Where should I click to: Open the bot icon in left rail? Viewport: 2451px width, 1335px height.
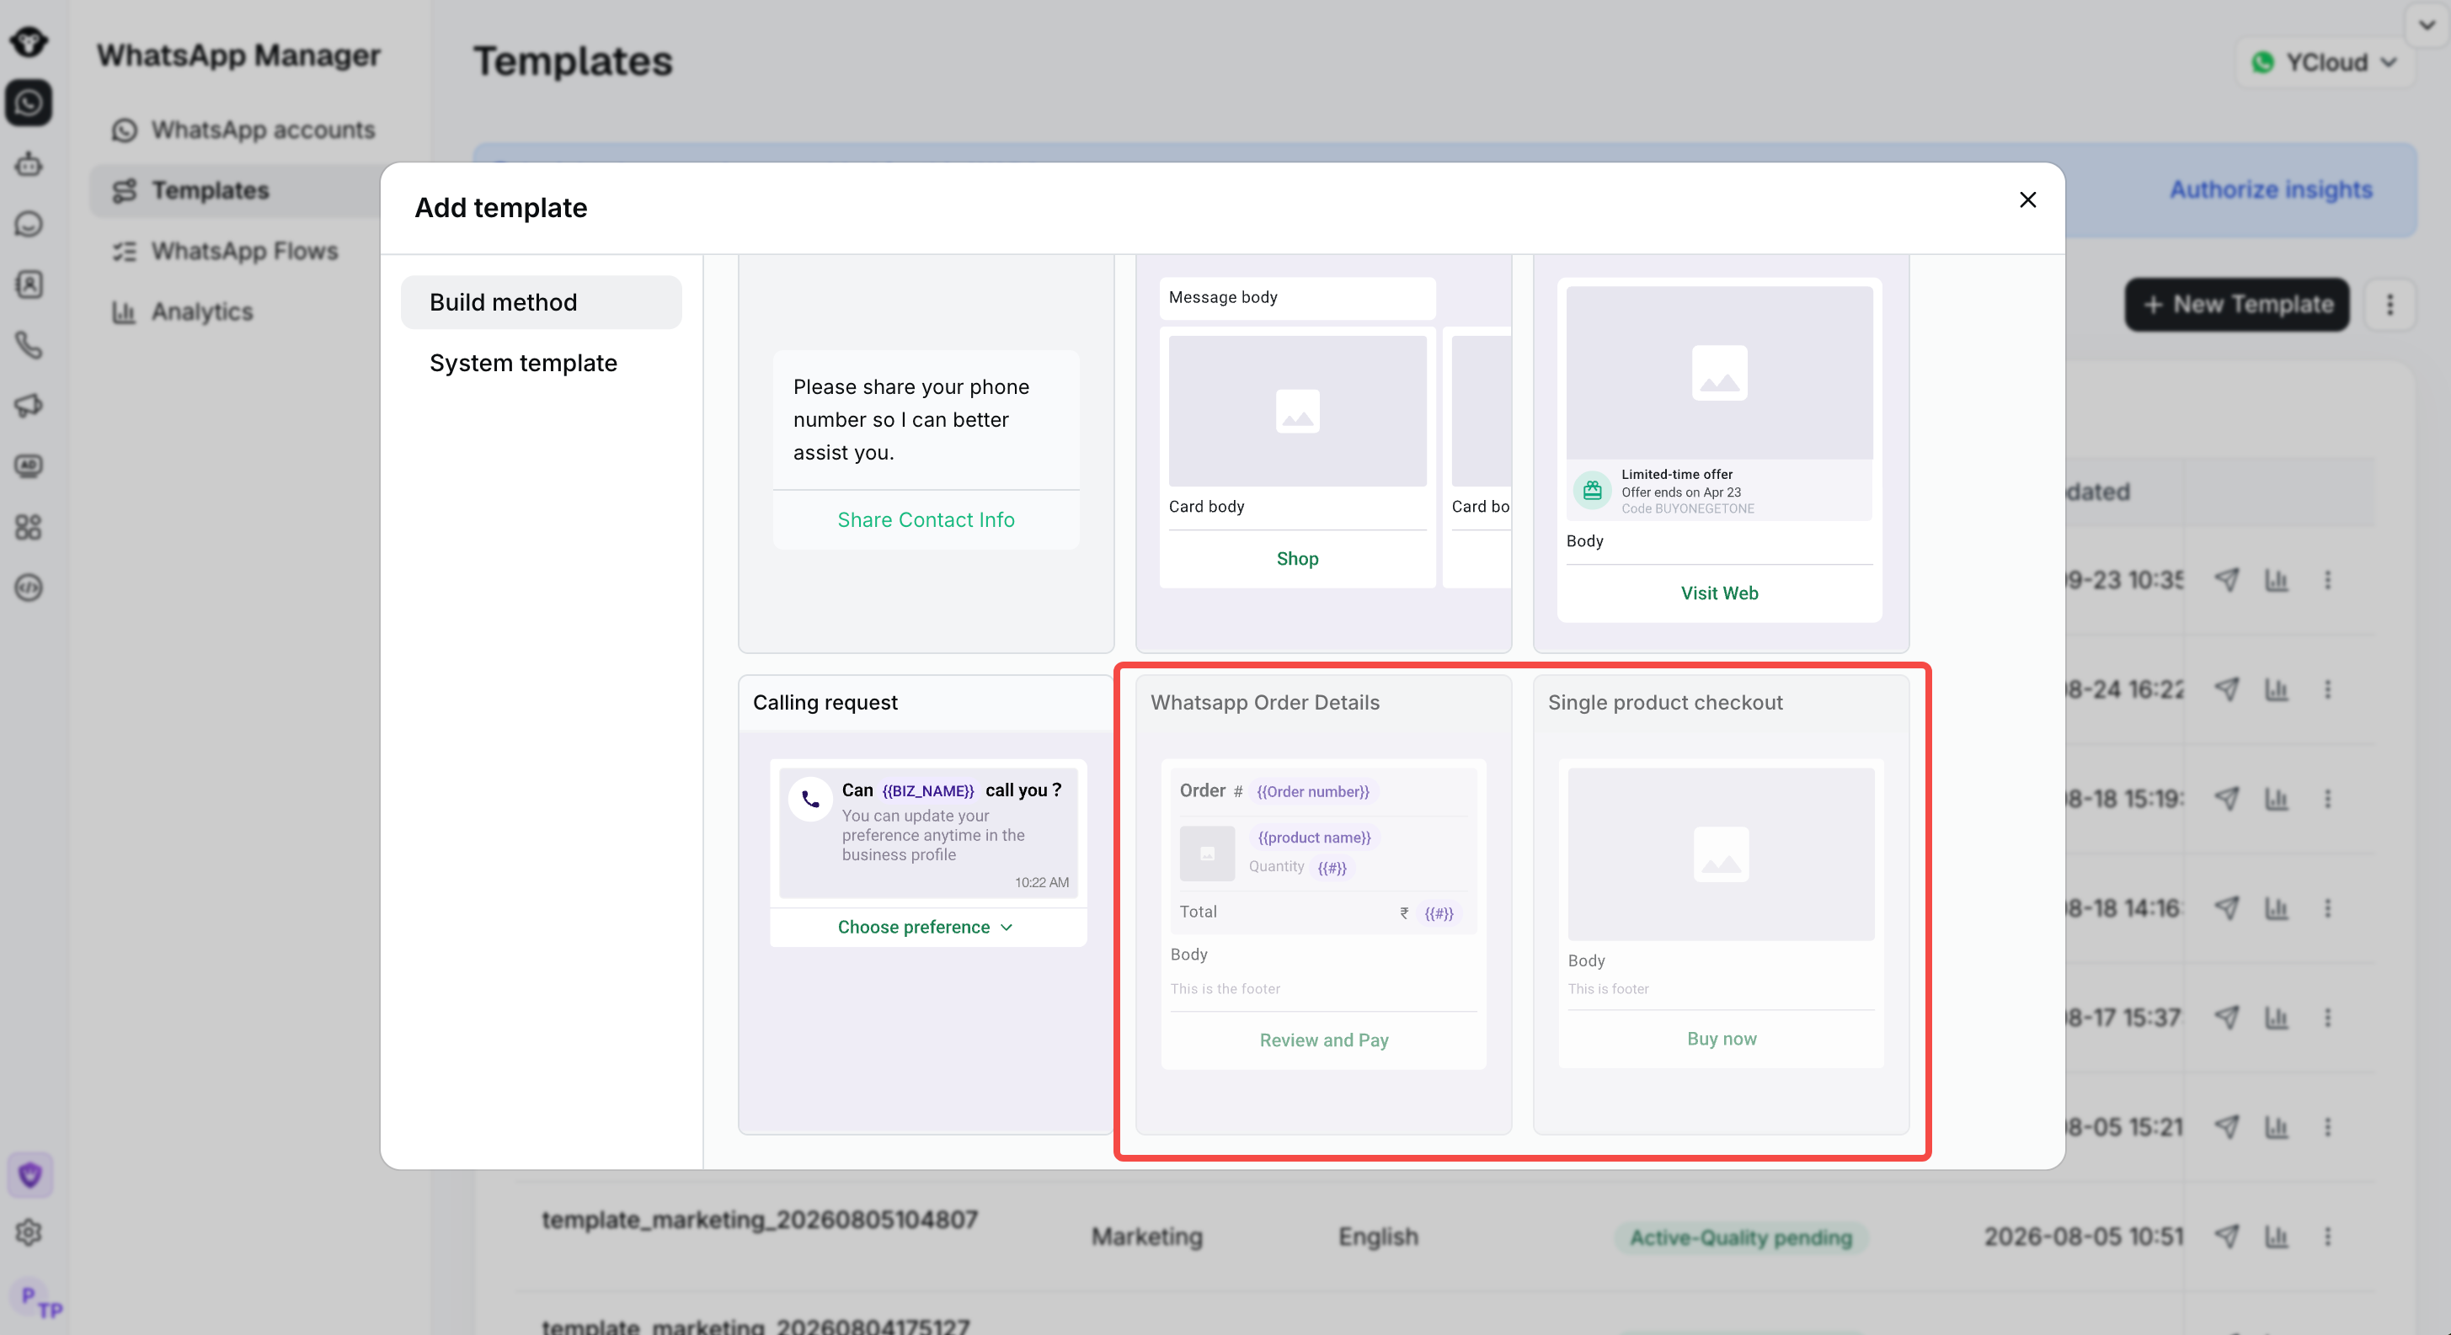(29, 163)
